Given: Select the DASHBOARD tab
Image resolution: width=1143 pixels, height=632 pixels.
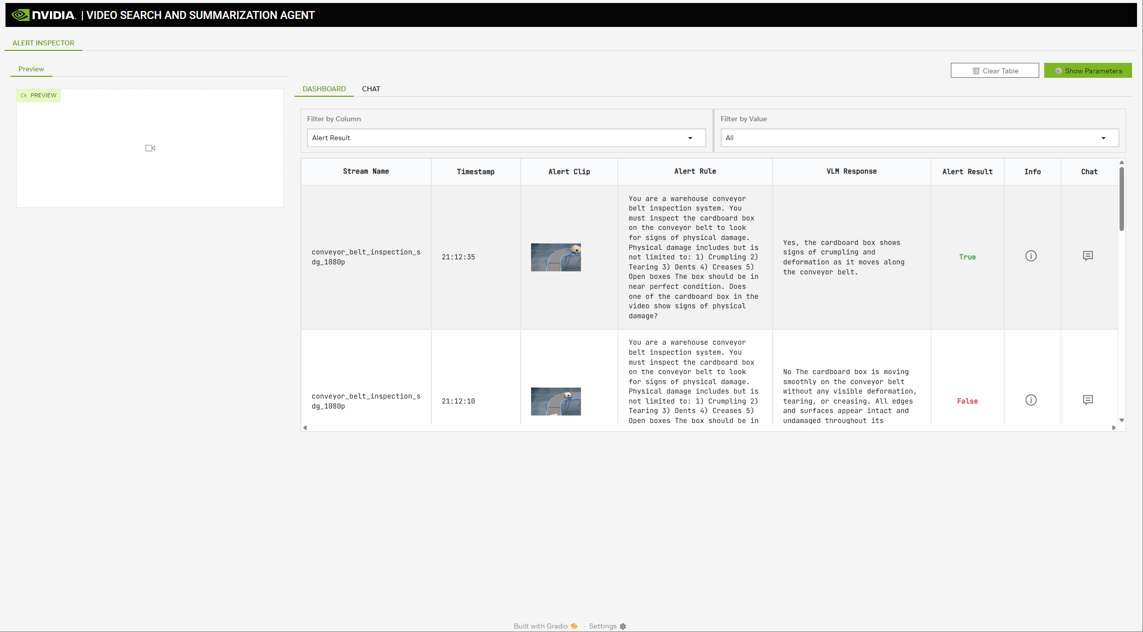Looking at the screenshot, I should coord(324,89).
